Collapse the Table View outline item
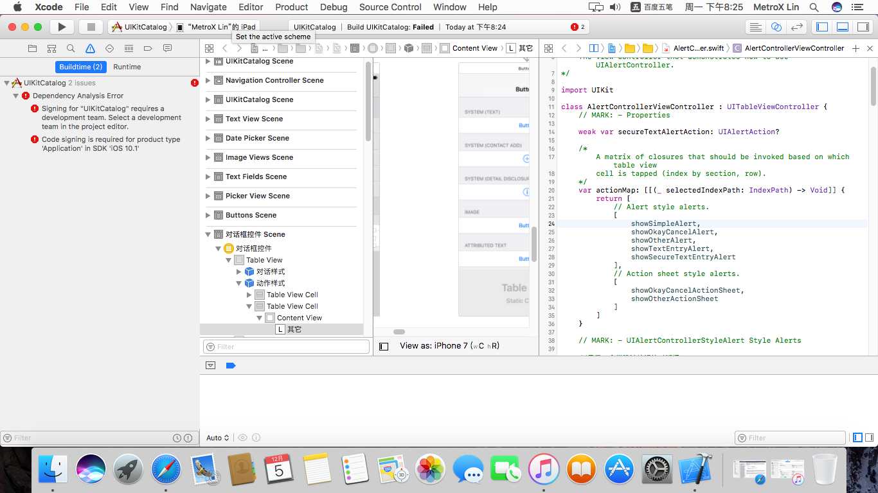The width and height of the screenshot is (878, 493). pos(228,260)
